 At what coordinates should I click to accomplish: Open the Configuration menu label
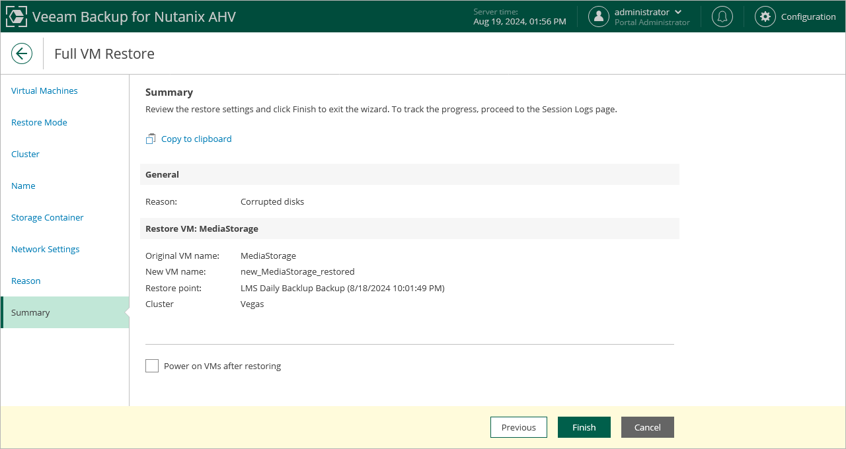click(808, 17)
